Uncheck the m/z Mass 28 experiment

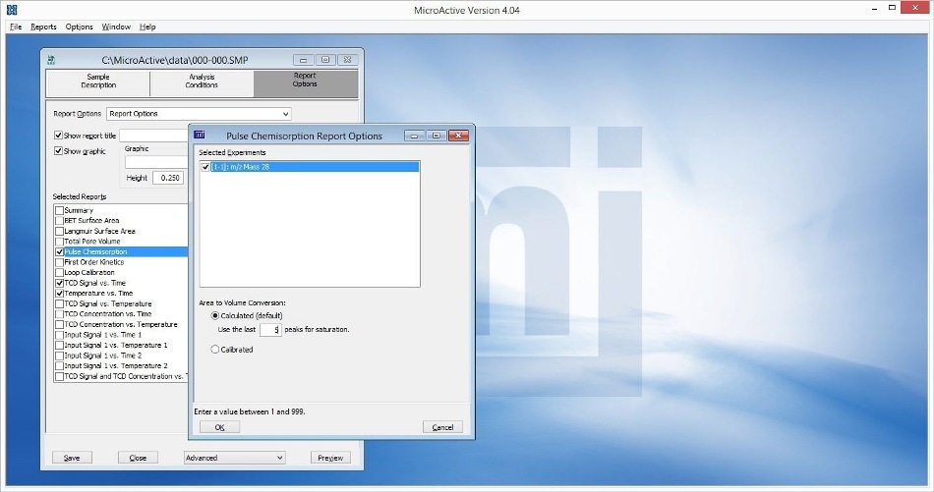coord(205,167)
